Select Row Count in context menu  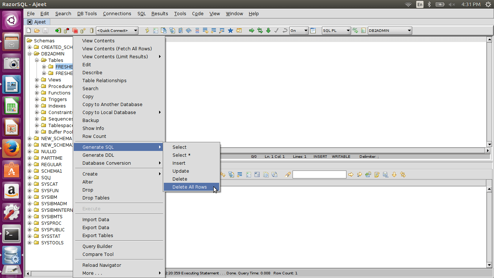[x=119, y=136]
